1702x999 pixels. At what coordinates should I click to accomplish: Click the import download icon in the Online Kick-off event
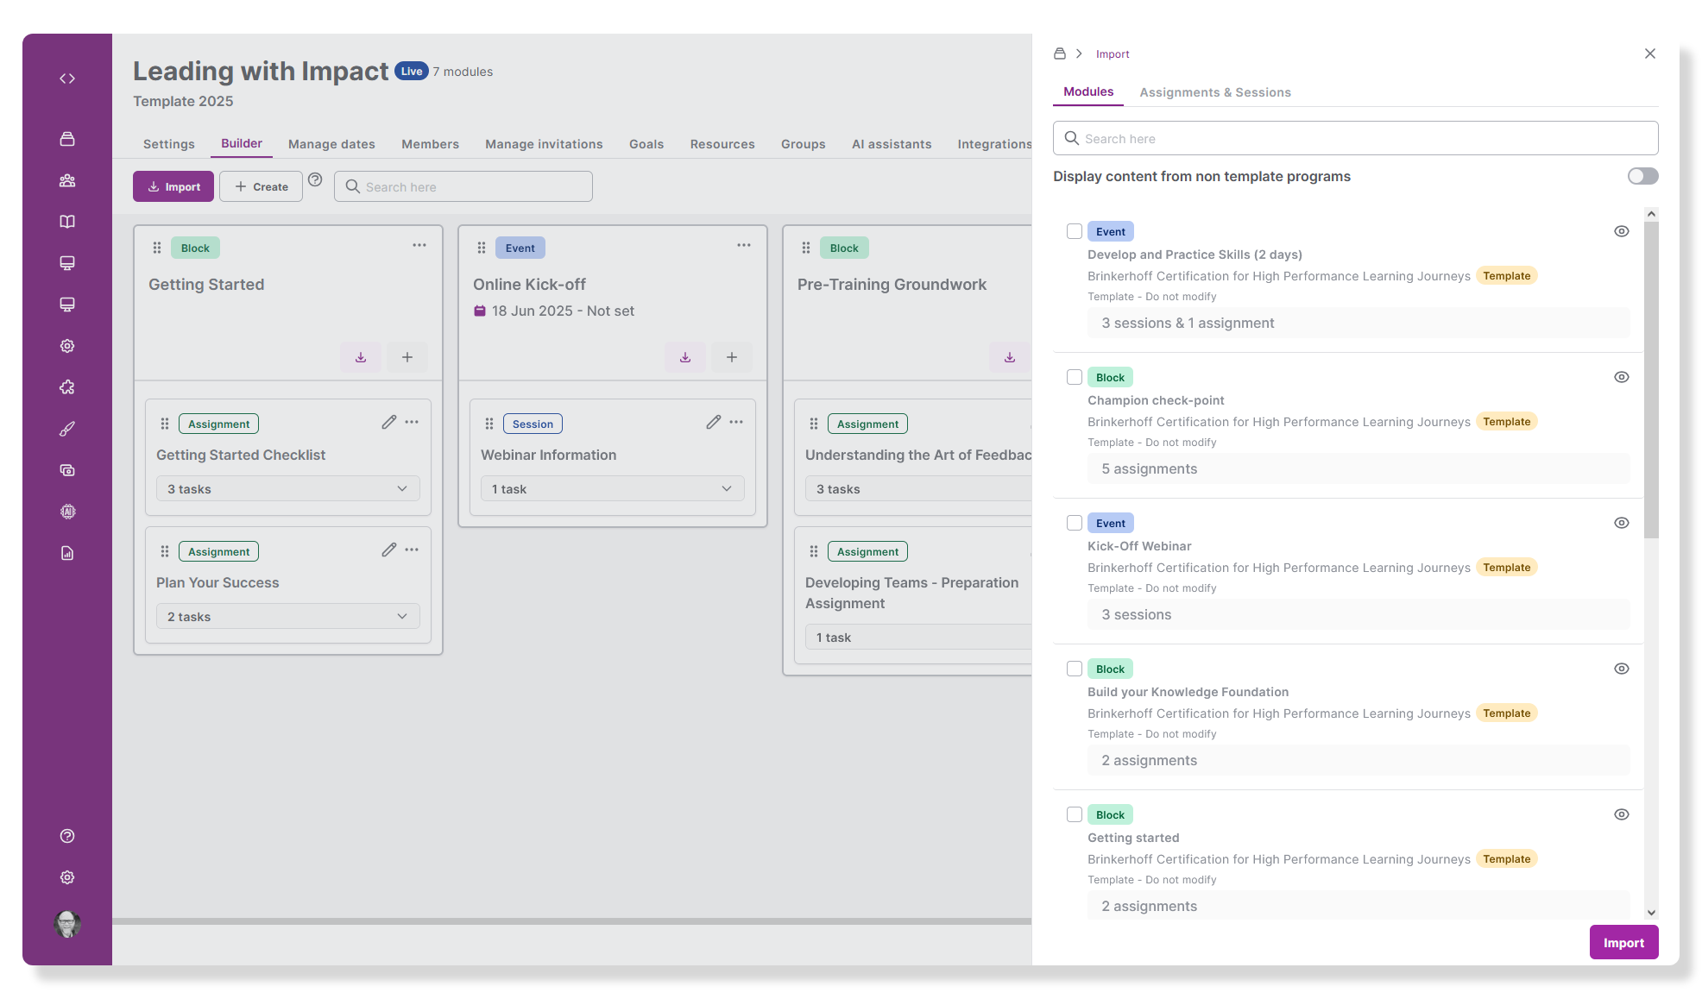(685, 357)
